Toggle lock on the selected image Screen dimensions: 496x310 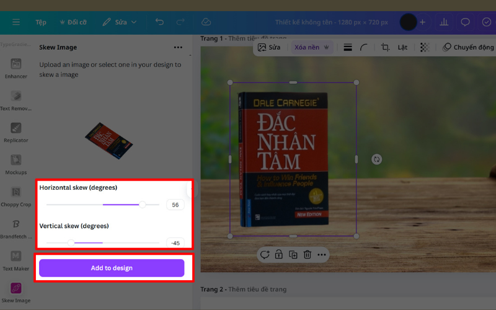[279, 255]
